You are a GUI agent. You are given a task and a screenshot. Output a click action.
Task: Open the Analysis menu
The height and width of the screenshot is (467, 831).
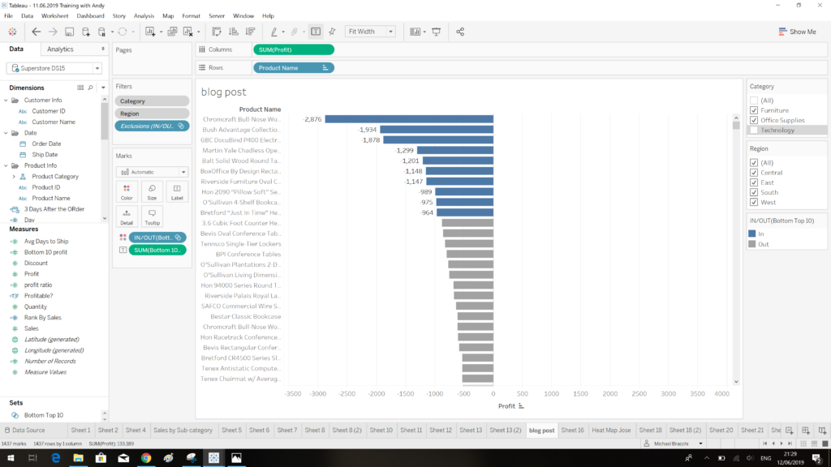144,15
